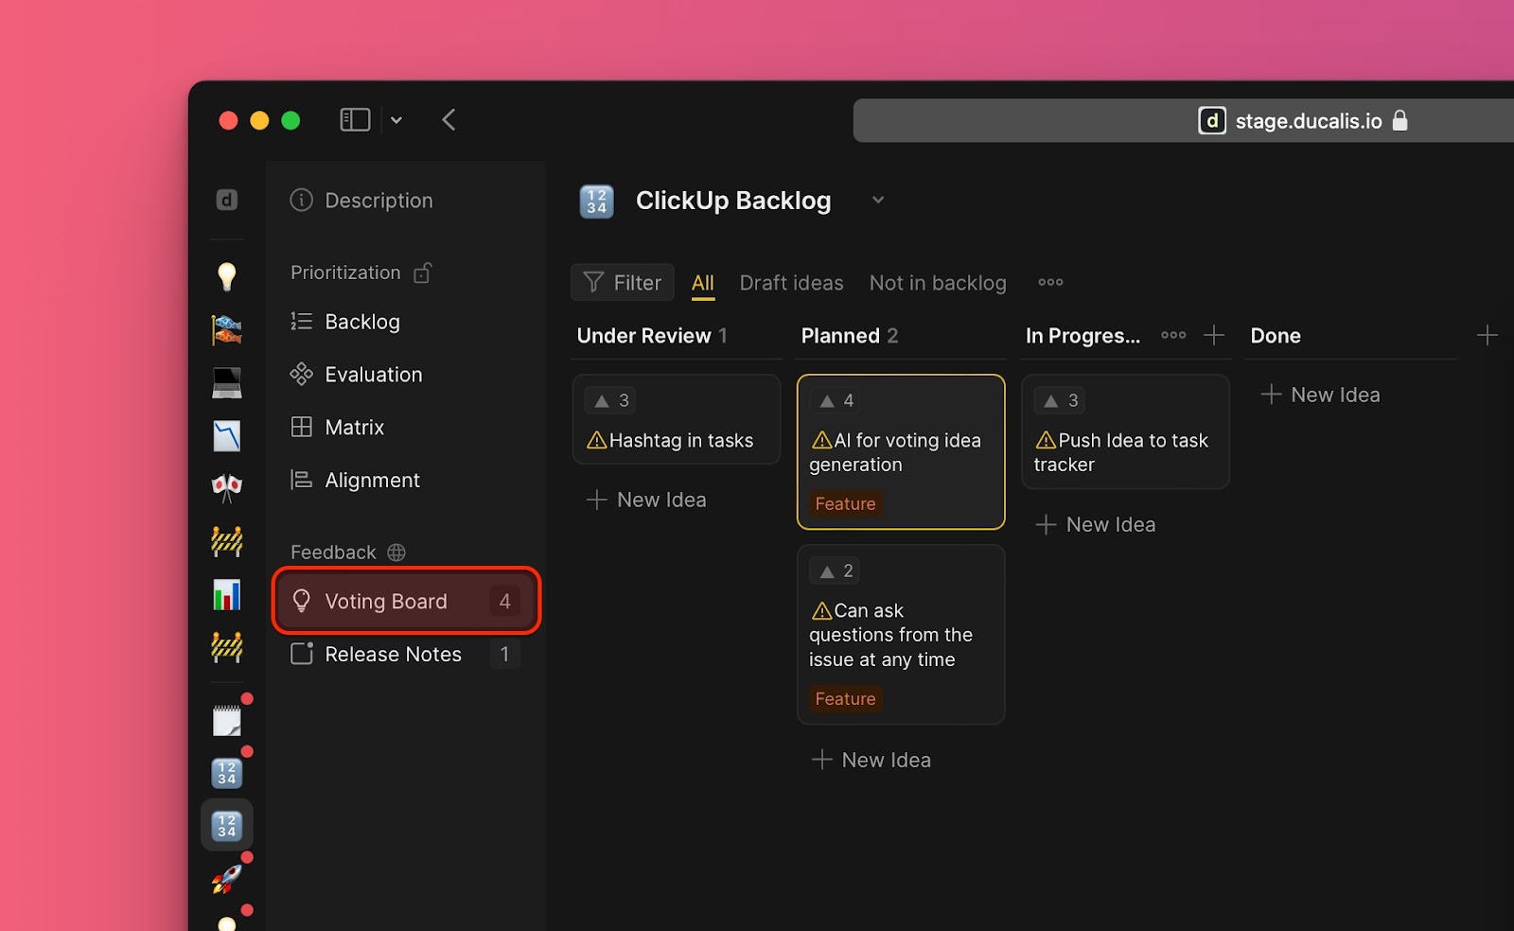Add New Idea under Done column
The image size is (1514, 931).
(1321, 395)
